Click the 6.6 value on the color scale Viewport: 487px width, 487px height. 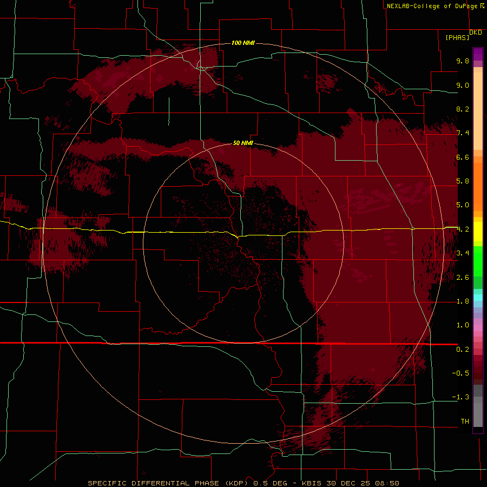click(463, 157)
